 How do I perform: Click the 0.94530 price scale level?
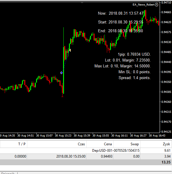166,42
